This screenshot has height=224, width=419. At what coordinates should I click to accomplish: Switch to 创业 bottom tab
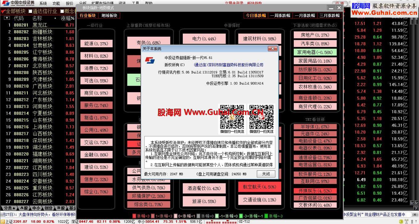coord(48,208)
